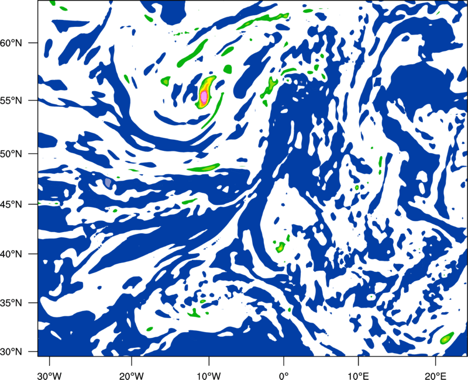Click the 50°N latitude label

click(x=11, y=154)
